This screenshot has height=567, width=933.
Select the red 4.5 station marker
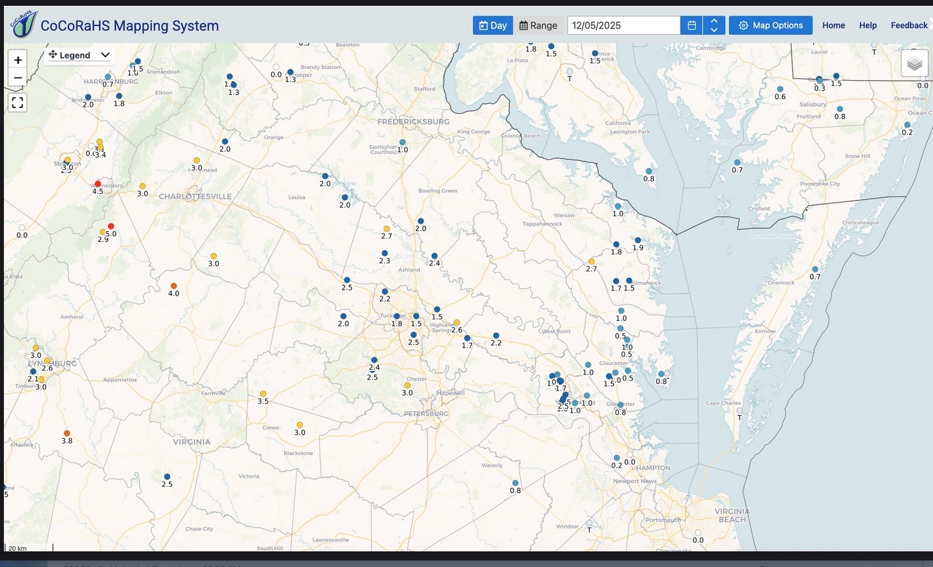point(98,184)
